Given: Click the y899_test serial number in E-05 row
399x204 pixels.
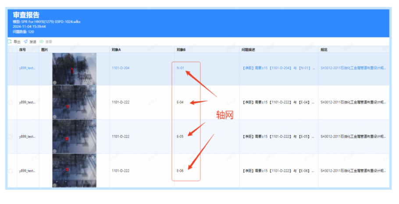Looking at the screenshot, I should 27,137.
